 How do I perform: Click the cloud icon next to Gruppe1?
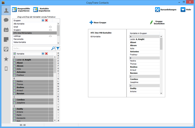[x=50, y=30]
